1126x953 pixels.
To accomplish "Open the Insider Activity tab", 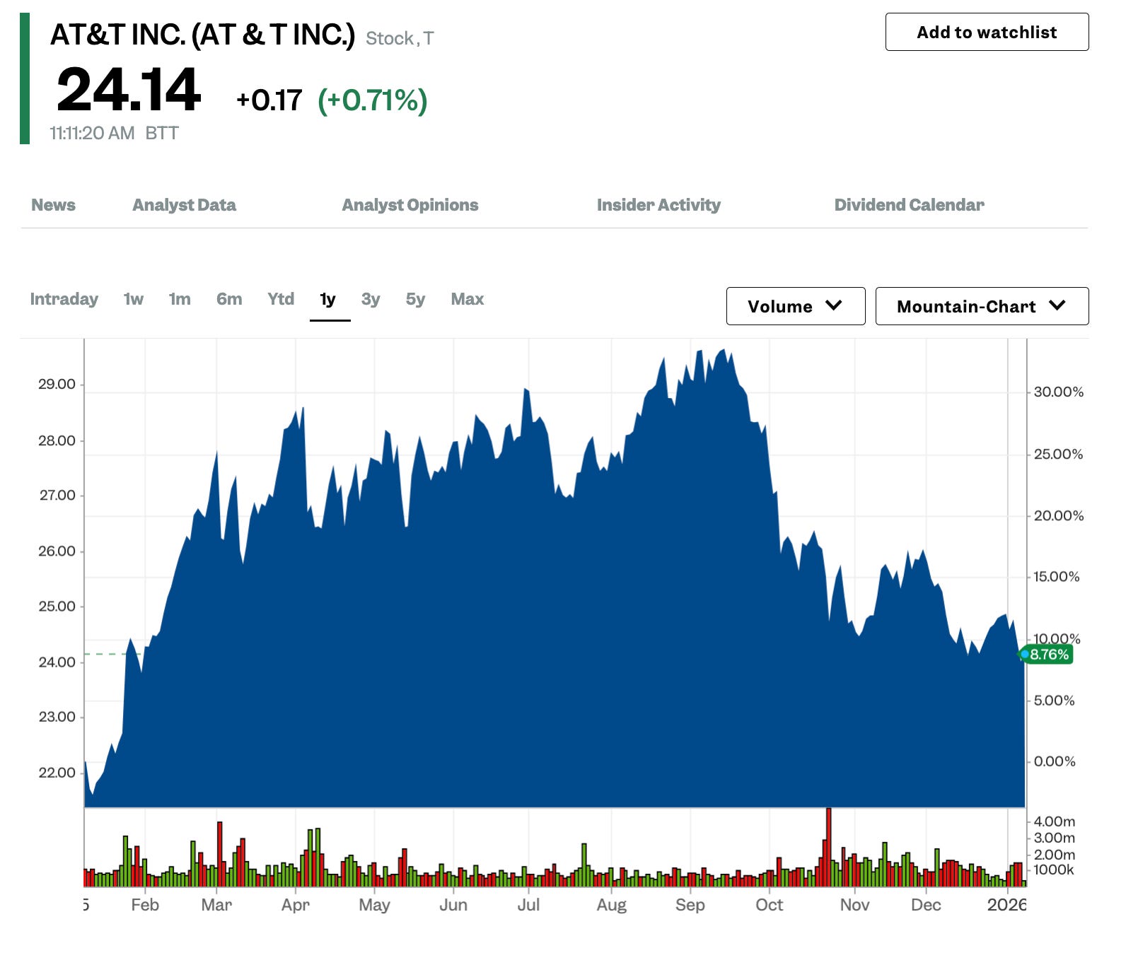I will pyautogui.click(x=658, y=205).
